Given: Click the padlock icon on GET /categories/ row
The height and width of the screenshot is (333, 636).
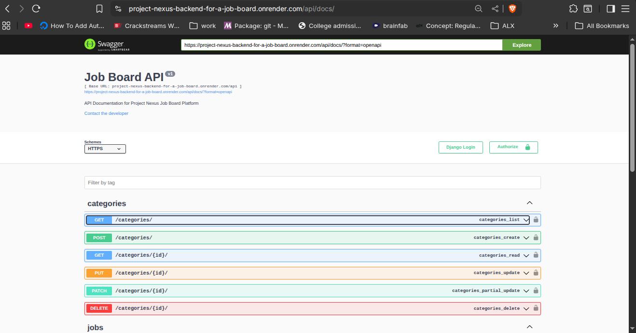Looking at the screenshot, I should 536,220.
